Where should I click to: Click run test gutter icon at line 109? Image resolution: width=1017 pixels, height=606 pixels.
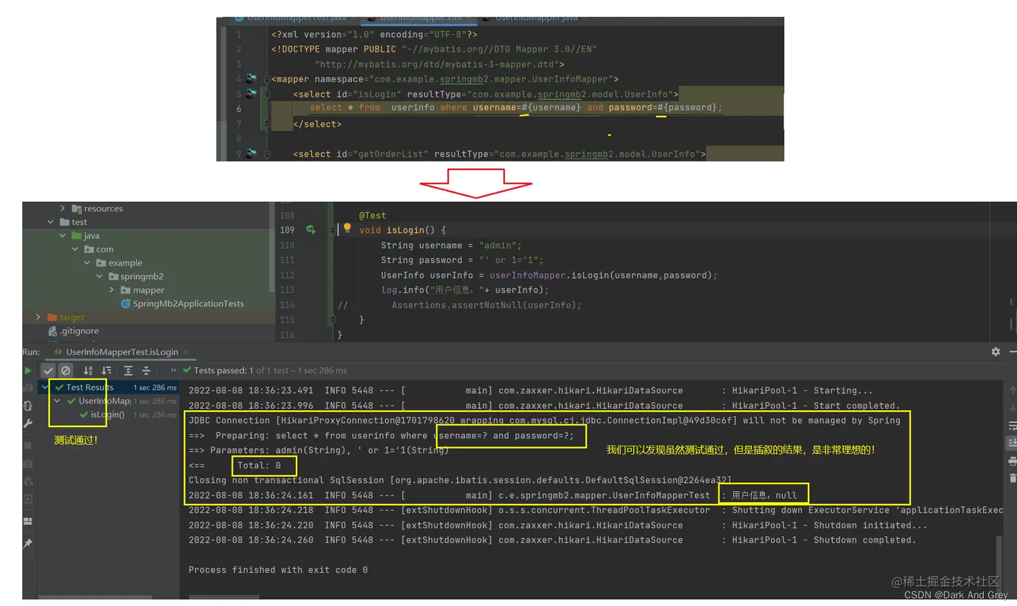click(311, 230)
